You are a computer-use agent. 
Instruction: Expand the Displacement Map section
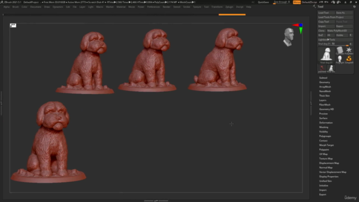click(329, 163)
